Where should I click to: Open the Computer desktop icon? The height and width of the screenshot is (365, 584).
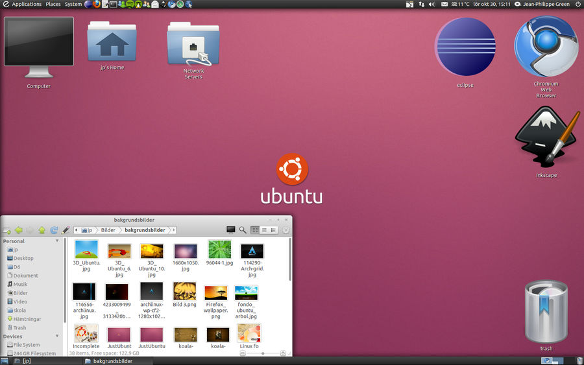click(39, 52)
